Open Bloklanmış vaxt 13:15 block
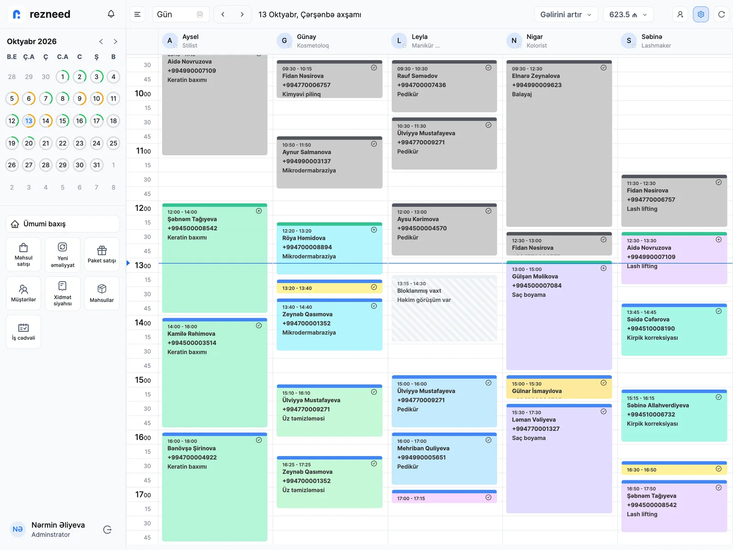This screenshot has width=733, height=550. (x=444, y=308)
